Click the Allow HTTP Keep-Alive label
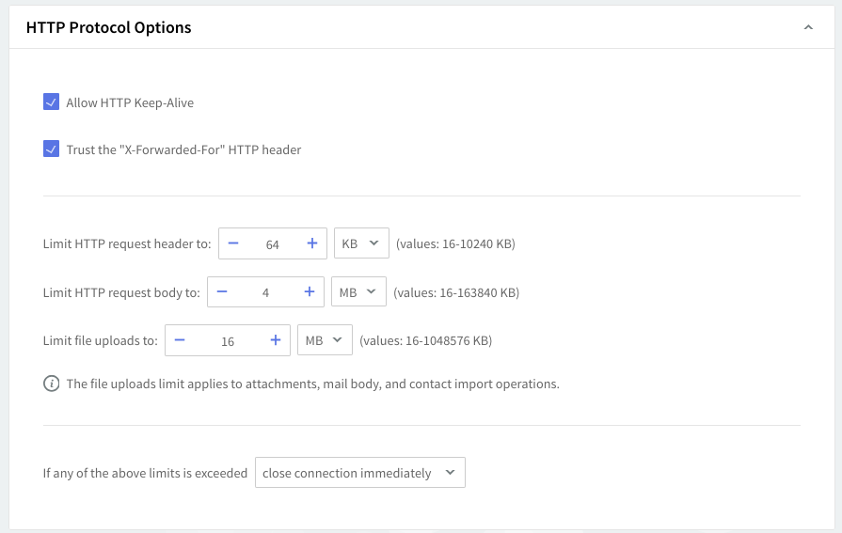Image resolution: width=842 pixels, height=533 pixels. 130,102
